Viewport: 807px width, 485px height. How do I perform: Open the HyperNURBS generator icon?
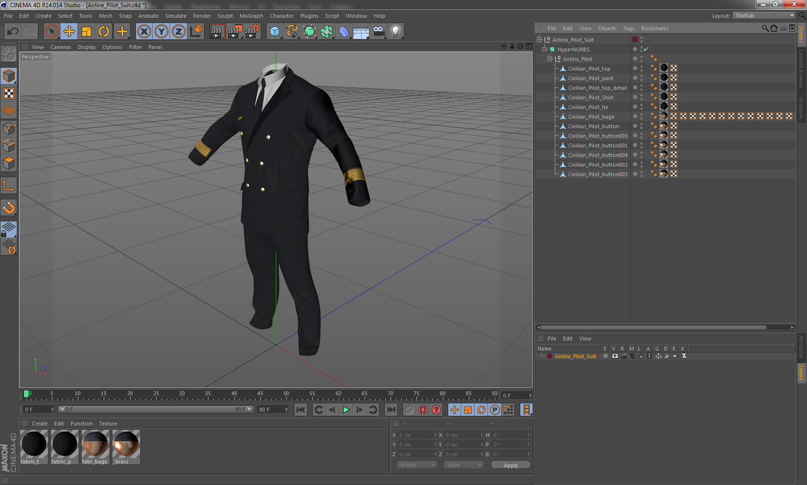click(x=310, y=32)
